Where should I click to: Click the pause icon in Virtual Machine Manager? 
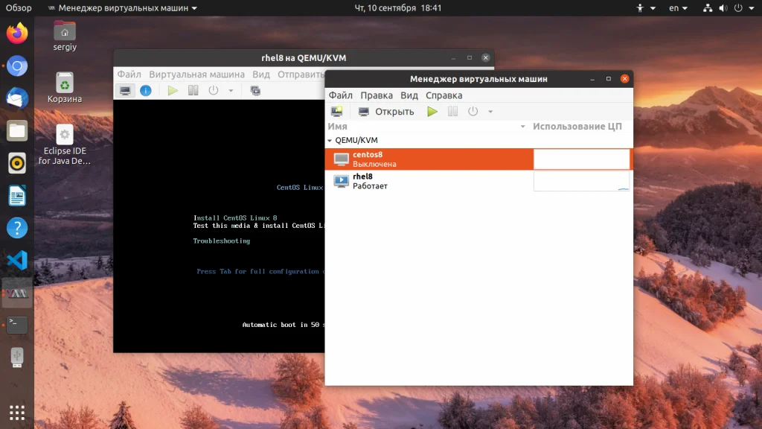[452, 112]
